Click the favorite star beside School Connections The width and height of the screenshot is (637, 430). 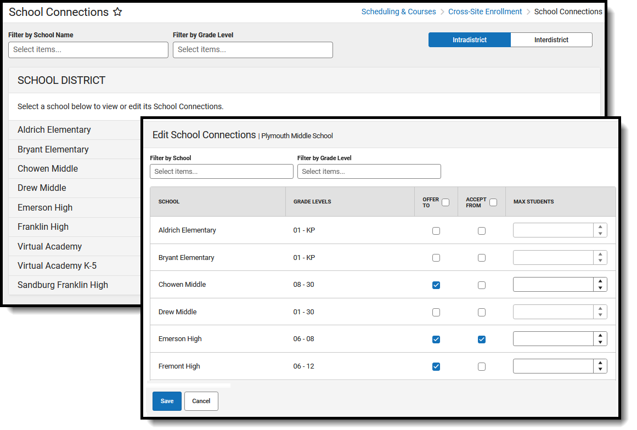coord(117,12)
